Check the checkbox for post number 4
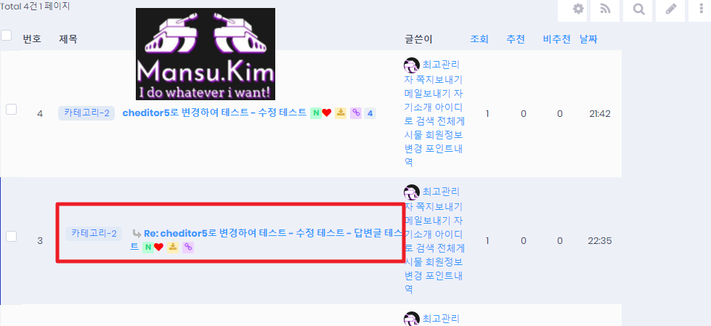 [x=11, y=109]
